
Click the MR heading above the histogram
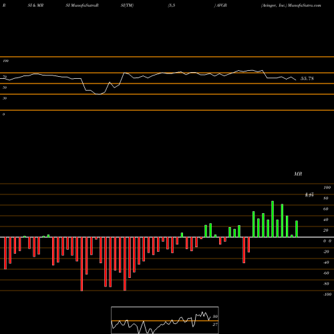[298, 174]
